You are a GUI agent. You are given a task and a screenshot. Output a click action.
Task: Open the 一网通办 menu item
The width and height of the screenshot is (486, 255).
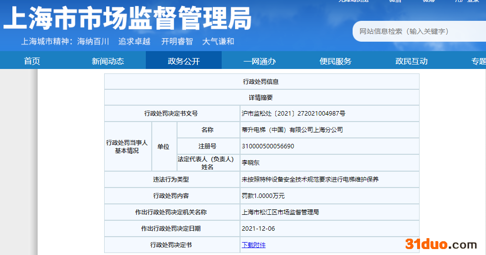[x=259, y=61]
